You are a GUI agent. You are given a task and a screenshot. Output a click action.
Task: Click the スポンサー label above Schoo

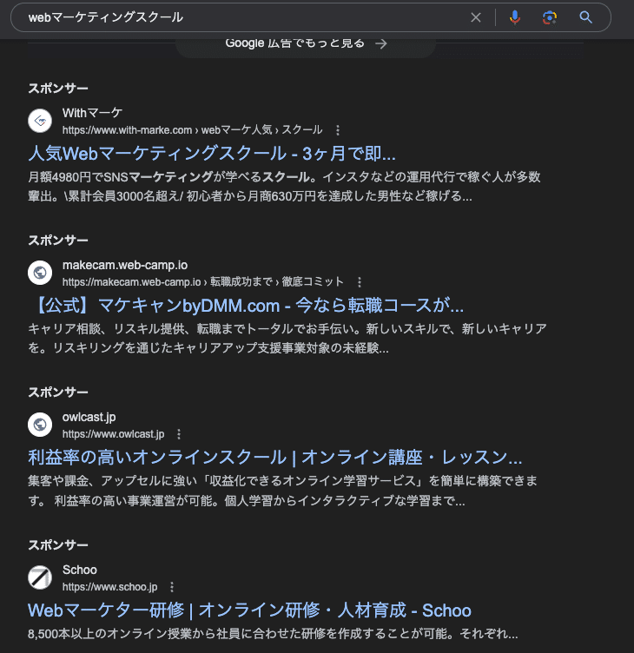click(x=58, y=545)
